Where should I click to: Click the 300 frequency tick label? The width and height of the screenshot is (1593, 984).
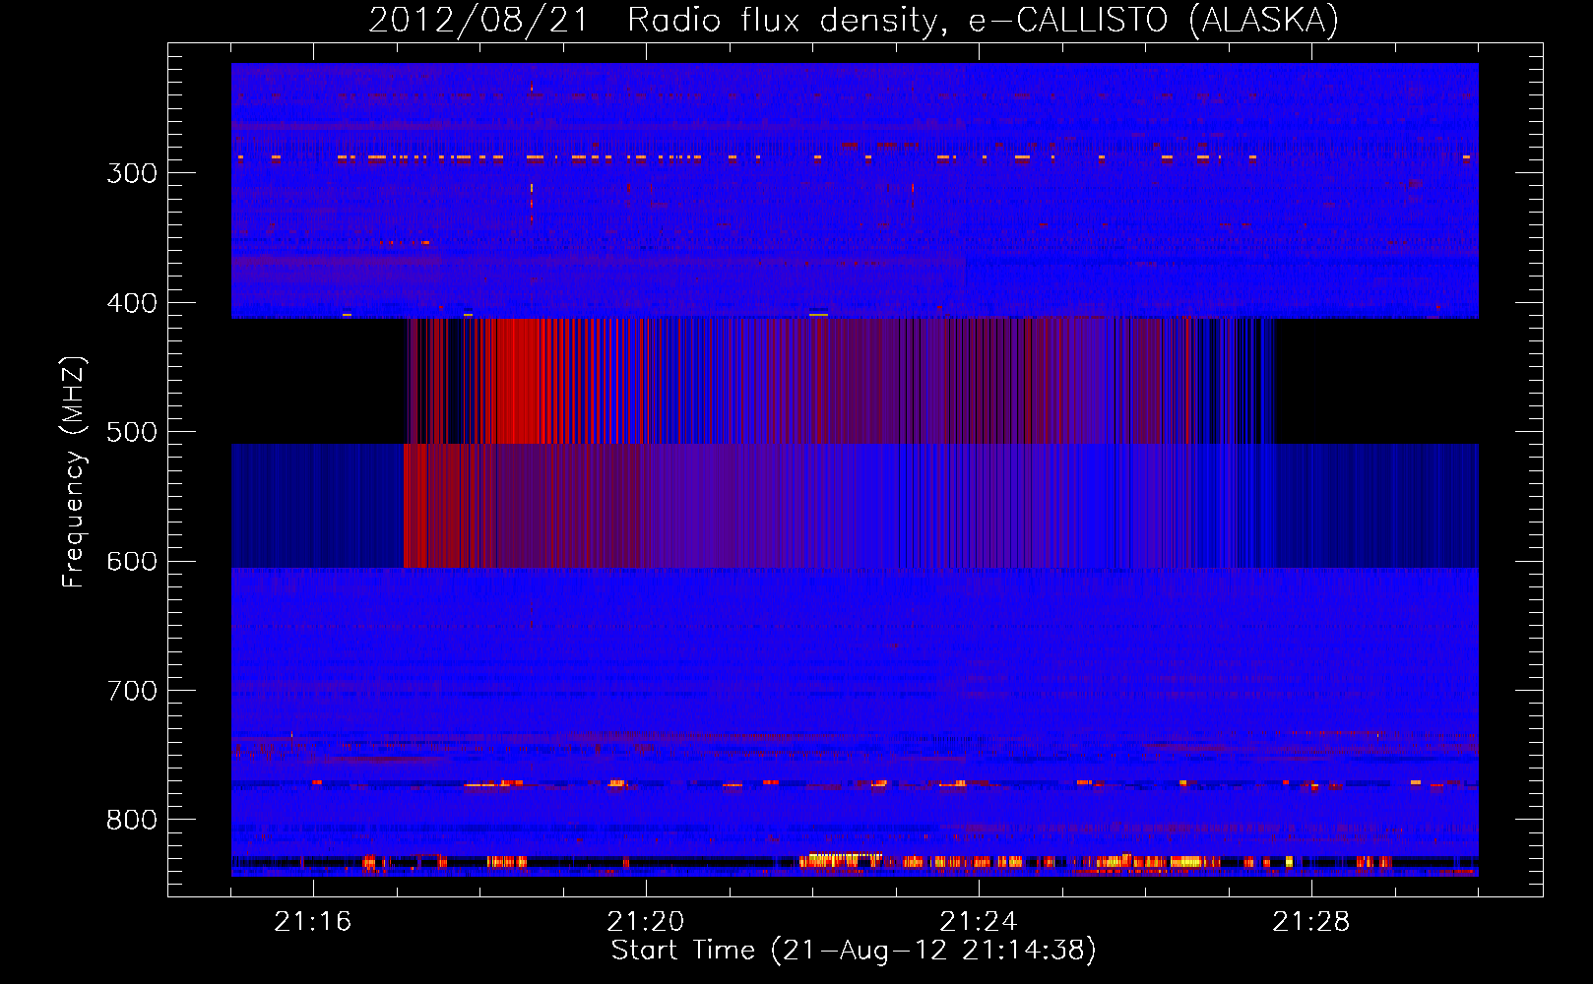click(132, 173)
